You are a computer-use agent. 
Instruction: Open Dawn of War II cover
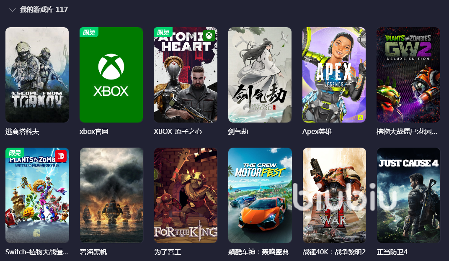tap(335, 195)
